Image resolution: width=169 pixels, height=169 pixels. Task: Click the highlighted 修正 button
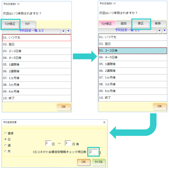141,24
